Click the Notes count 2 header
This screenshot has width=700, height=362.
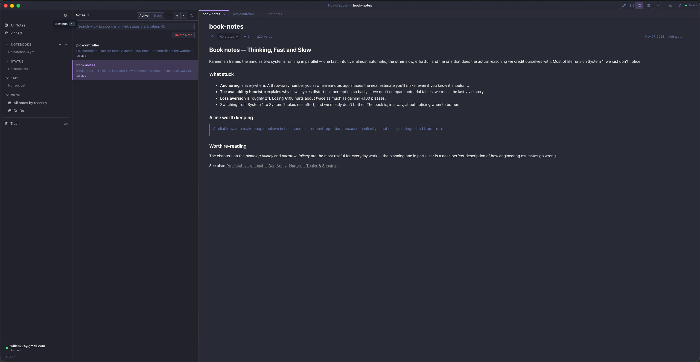pyautogui.click(x=82, y=16)
